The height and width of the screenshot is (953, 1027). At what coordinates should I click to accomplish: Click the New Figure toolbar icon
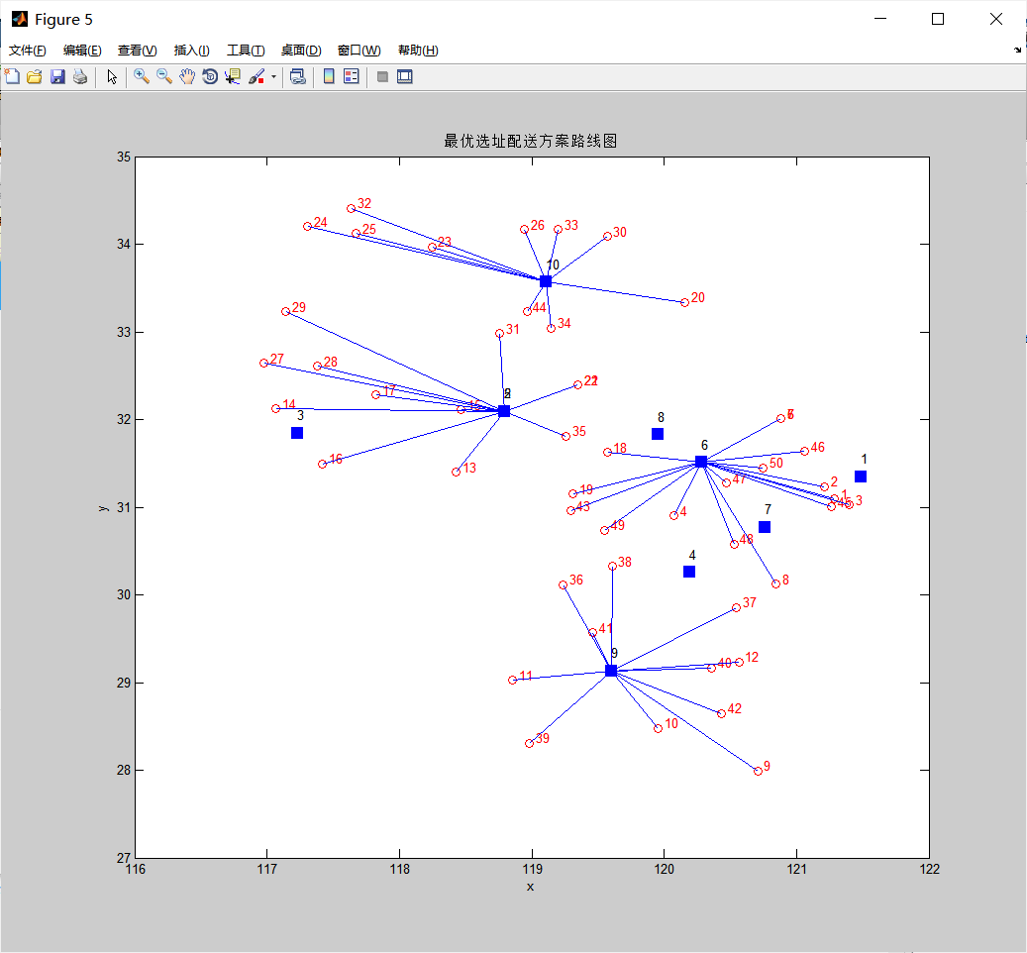pyautogui.click(x=12, y=76)
